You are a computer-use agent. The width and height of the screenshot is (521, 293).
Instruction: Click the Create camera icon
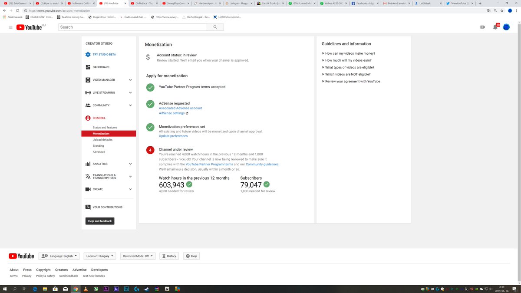(88, 189)
